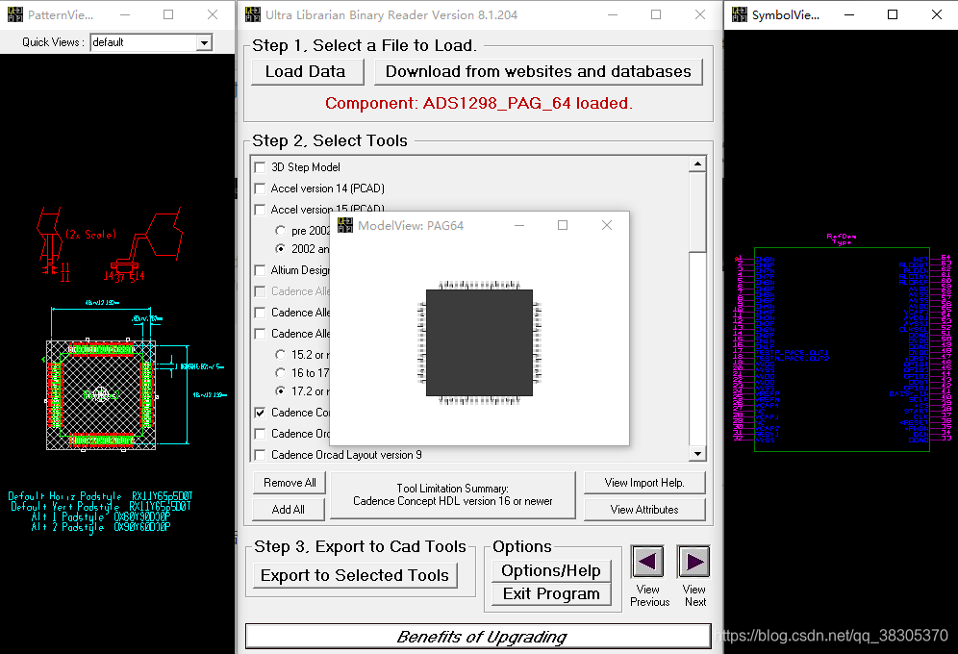Click the Load Data button
Viewport: 958px width, 654px height.
click(308, 71)
